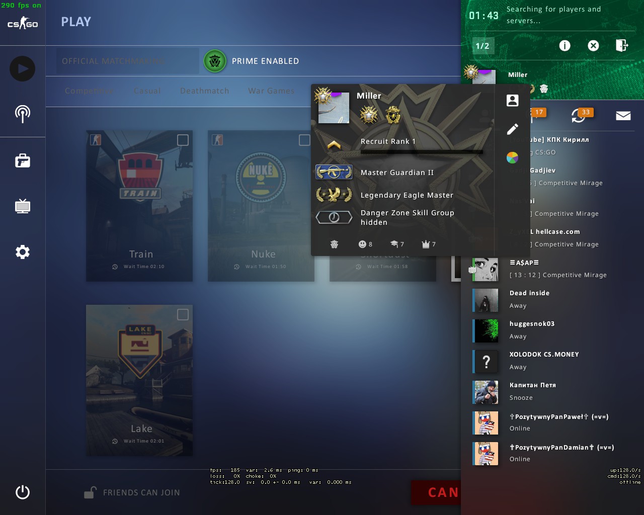The image size is (644, 515).
Task: Click the power quit icon
Action: 23,492
